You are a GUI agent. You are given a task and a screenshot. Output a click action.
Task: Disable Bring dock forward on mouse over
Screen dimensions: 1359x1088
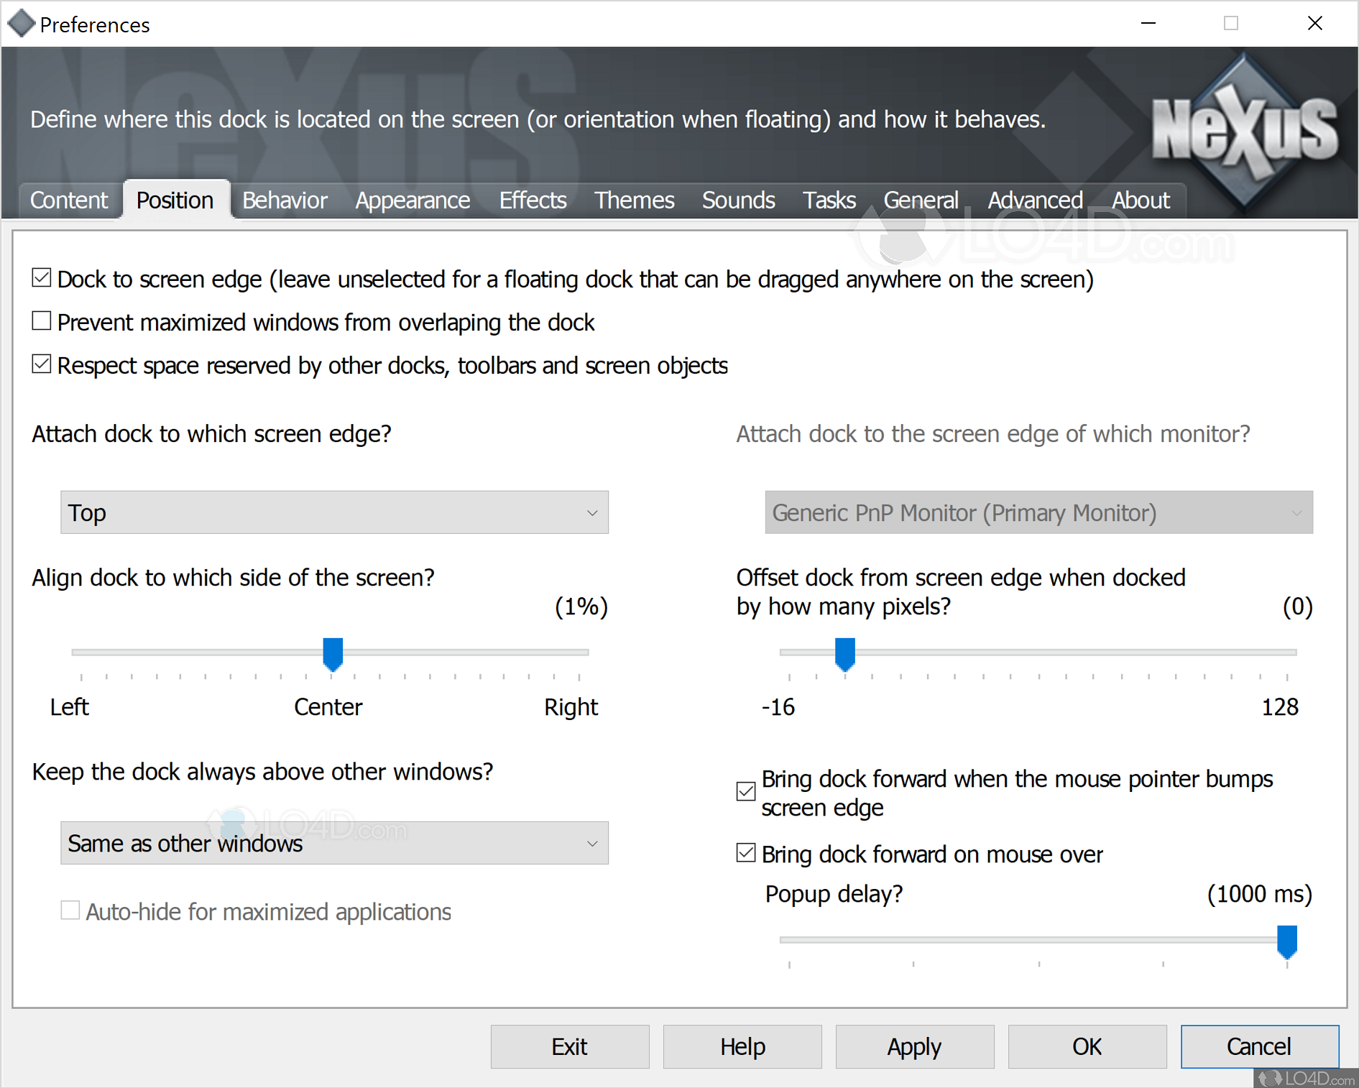coord(746,853)
